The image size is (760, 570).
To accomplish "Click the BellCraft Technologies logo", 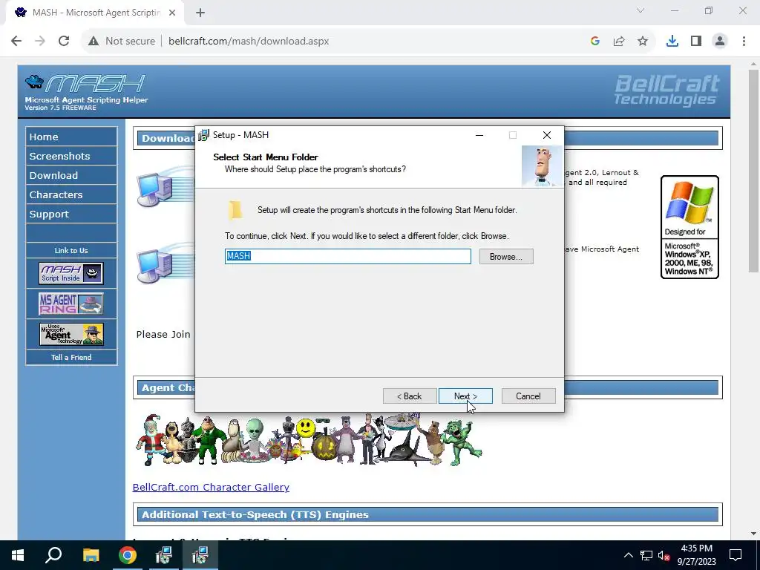I will point(667,90).
